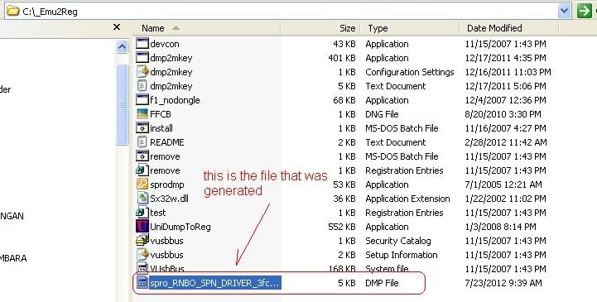
Task: Select the sprodmp file name
Action: point(166,185)
